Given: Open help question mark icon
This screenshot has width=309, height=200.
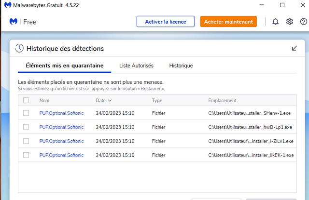Looking at the screenshot, I should 304,21.
